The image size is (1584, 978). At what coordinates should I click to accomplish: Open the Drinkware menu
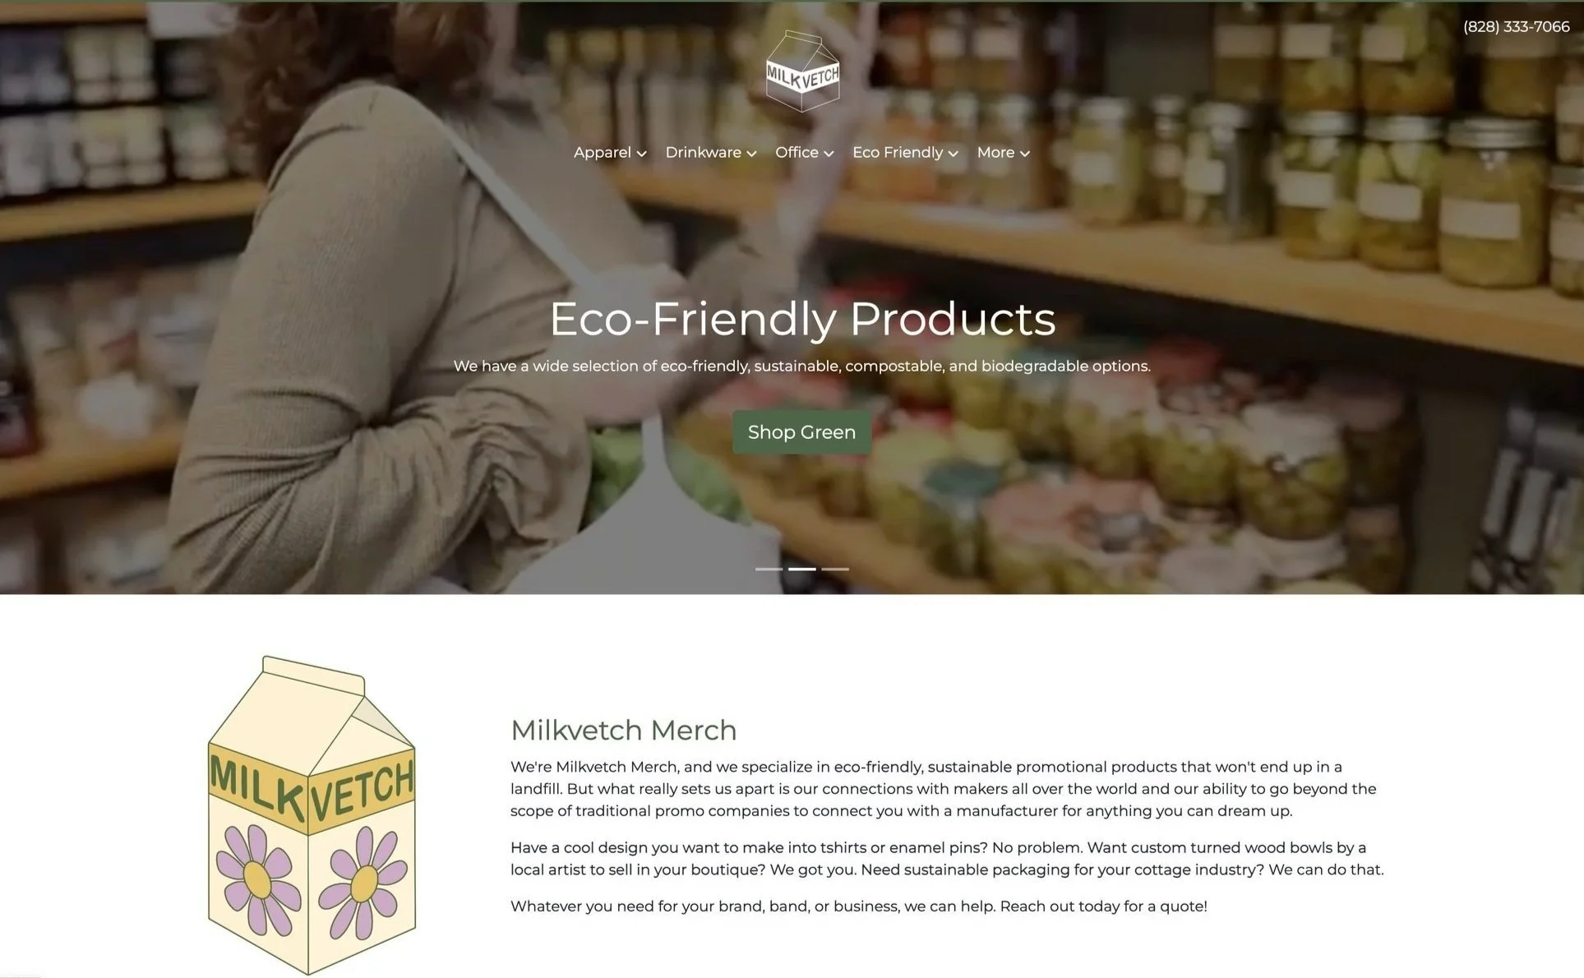[x=710, y=153]
